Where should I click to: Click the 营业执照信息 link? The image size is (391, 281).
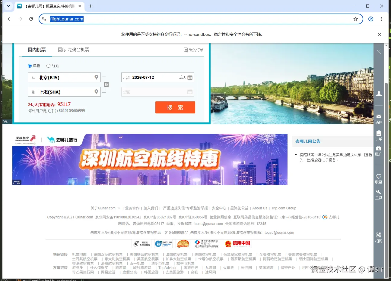[220, 217]
